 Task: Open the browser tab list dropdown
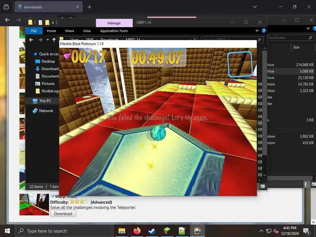255,7
